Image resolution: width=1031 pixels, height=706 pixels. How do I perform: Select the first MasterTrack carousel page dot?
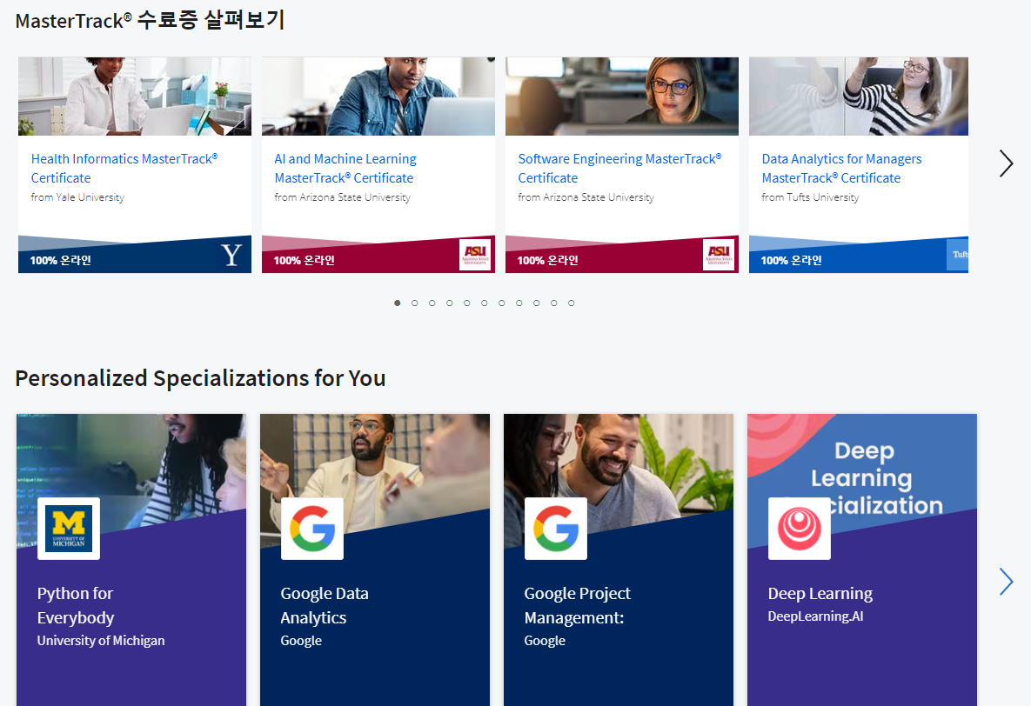point(397,303)
